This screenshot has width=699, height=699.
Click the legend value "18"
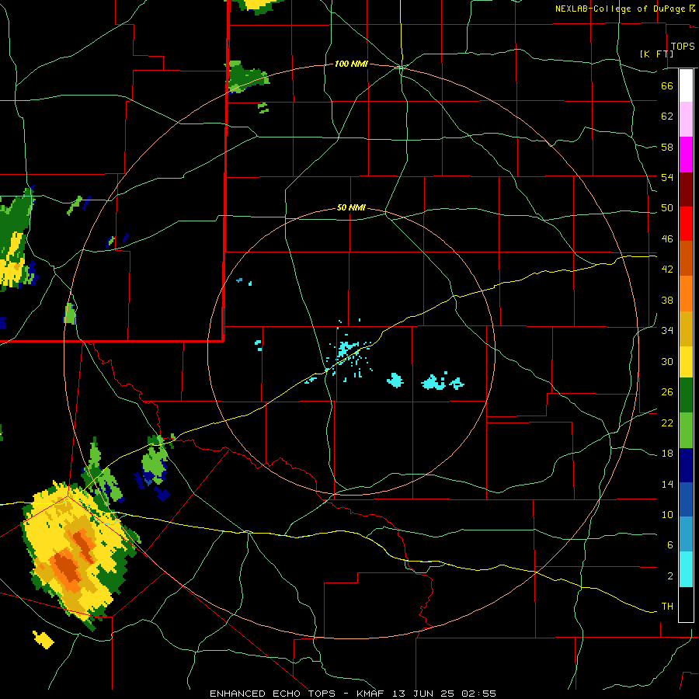(667, 454)
